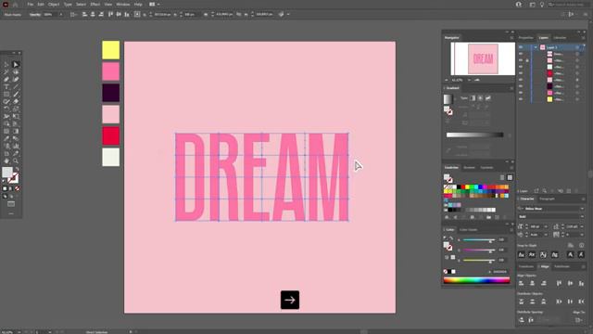This screenshot has height=334, width=593.
Task: Select the Selection tool in the toolbar
Action: point(6,65)
